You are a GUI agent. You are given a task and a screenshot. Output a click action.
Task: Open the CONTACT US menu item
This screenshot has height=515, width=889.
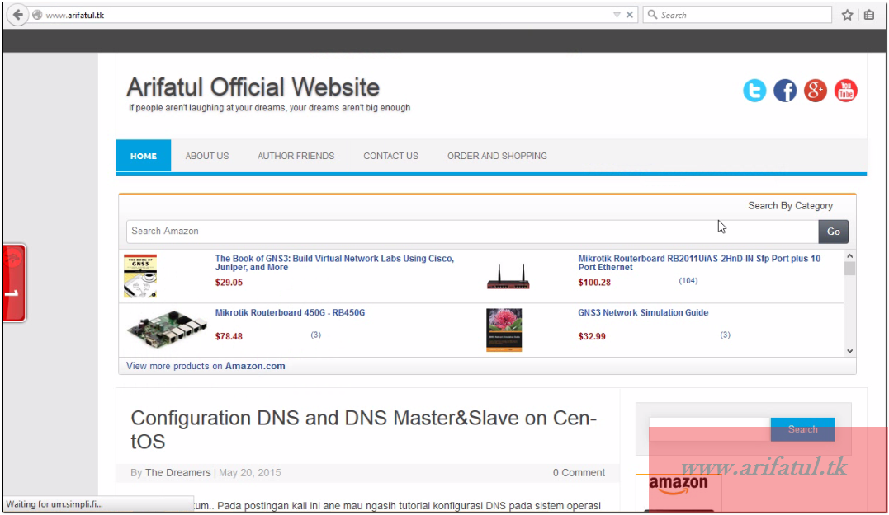pyautogui.click(x=390, y=156)
